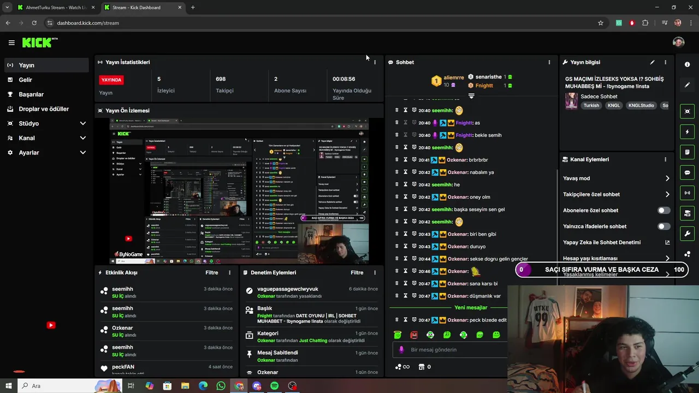Toggle the right rail camera panel
Viewport: 699px width, 393px height.
pos(687,213)
